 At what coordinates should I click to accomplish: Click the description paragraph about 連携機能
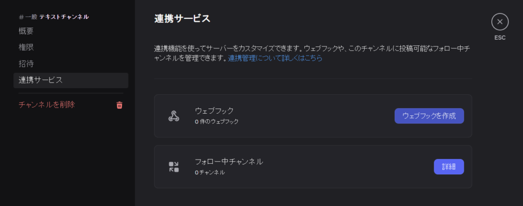point(313,54)
